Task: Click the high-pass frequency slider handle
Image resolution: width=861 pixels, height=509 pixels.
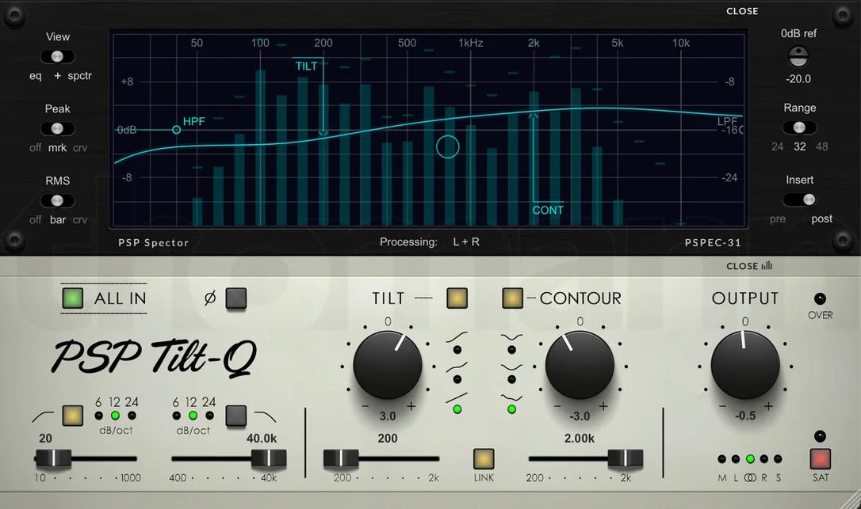Action: [53, 458]
